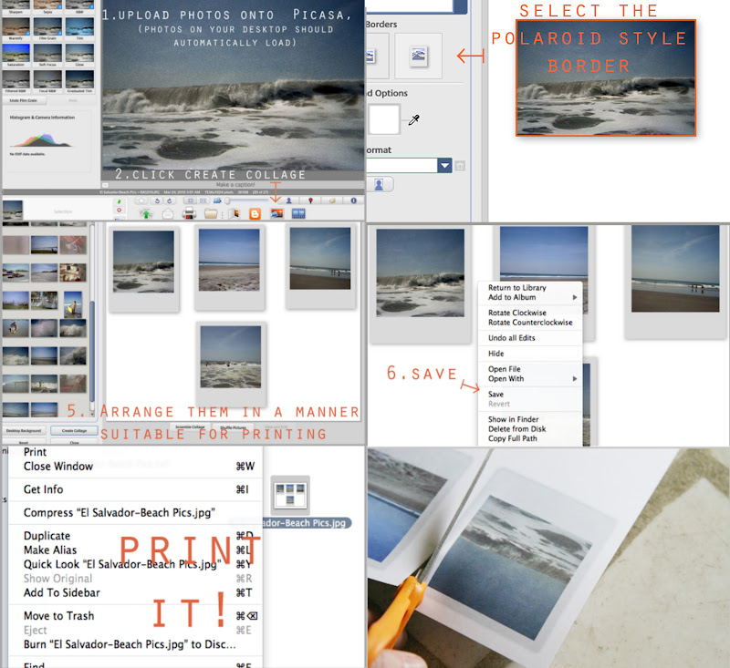Screen dimensions: 730x668
Task: Rotate photo counterclockwise with toolbar icon
Action: [x=157, y=200]
